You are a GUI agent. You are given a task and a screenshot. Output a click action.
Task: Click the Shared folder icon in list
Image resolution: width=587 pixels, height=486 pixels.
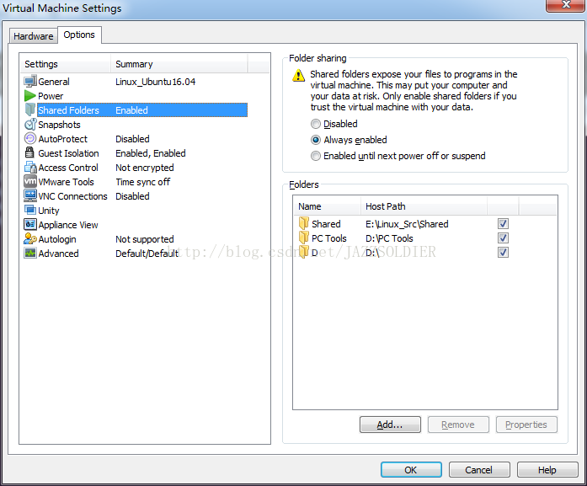coord(304,223)
